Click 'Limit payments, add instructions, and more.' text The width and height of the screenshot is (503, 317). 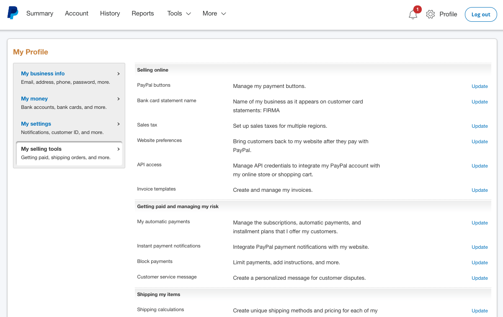click(286, 263)
